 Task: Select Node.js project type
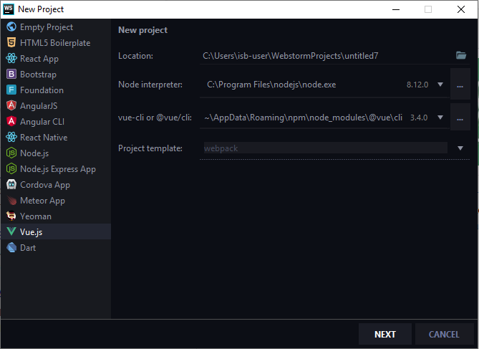click(56, 153)
